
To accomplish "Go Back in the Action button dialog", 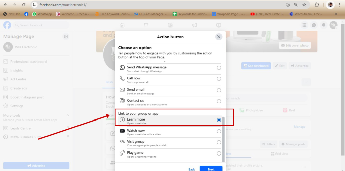I will coord(192,169).
